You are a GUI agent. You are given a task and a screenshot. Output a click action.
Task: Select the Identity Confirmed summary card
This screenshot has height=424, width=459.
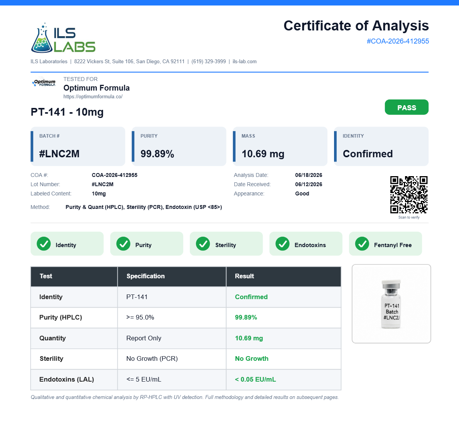(x=381, y=146)
